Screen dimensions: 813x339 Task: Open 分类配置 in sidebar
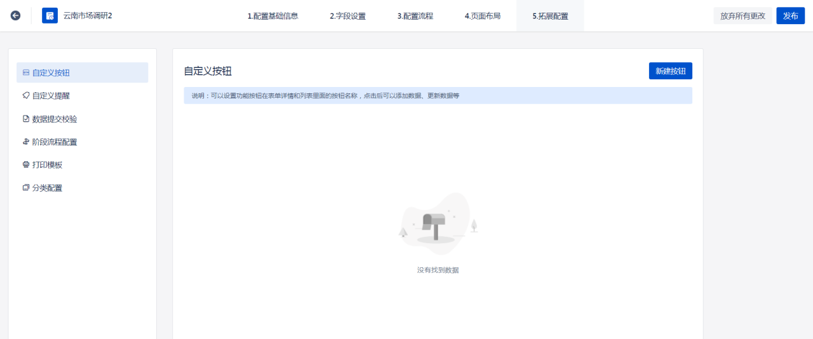point(83,187)
